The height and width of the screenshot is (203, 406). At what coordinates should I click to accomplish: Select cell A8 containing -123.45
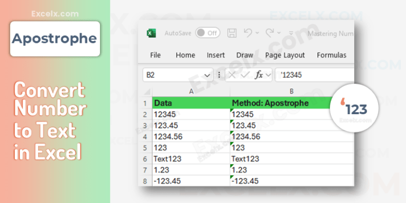pyautogui.click(x=191, y=181)
